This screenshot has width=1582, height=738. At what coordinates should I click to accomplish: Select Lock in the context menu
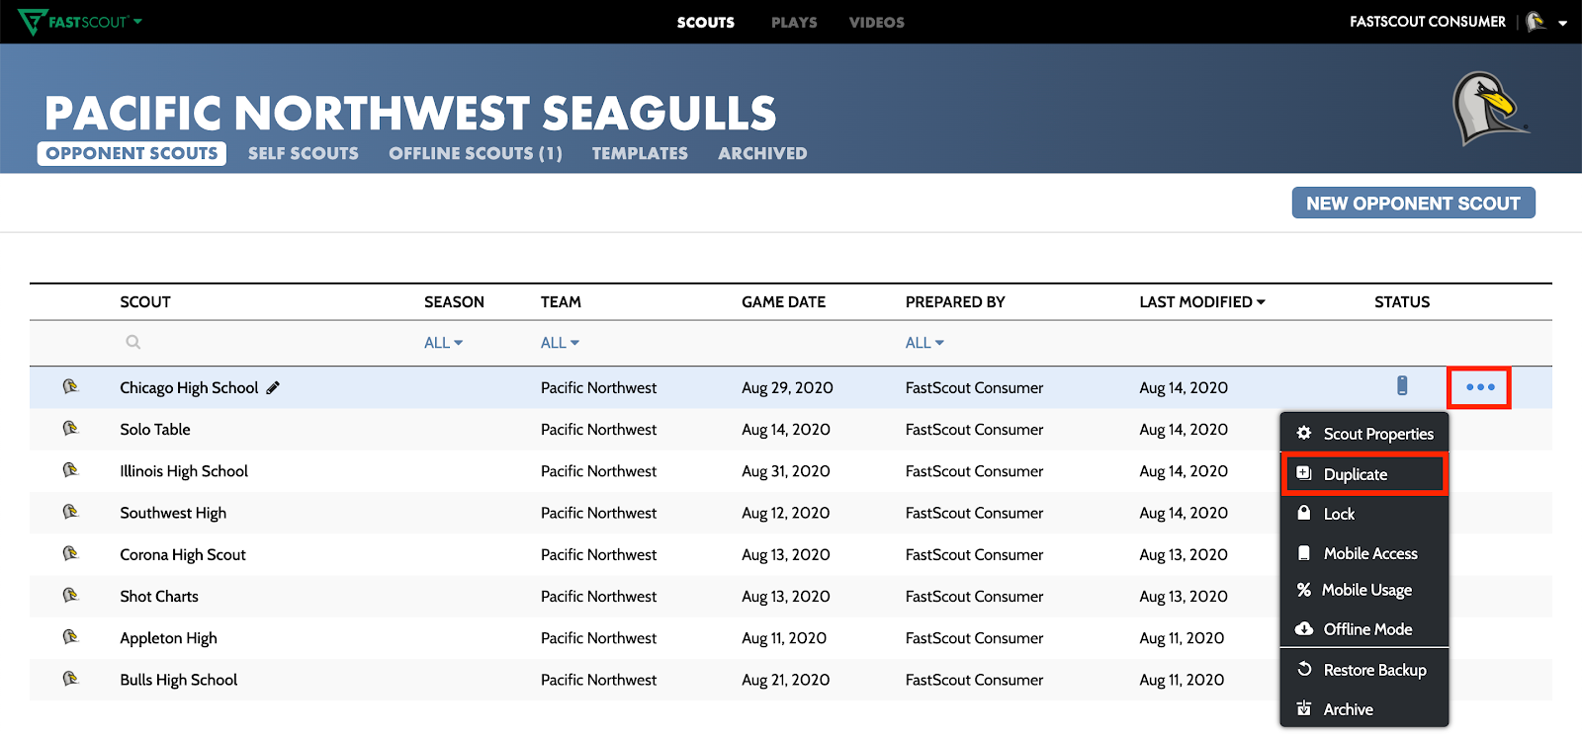pyautogui.click(x=1364, y=514)
